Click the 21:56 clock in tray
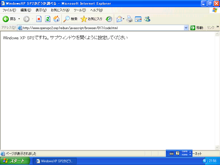Image resolution: width=220 pixels, height=165 pixels. pyautogui.click(x=213, y=161)
